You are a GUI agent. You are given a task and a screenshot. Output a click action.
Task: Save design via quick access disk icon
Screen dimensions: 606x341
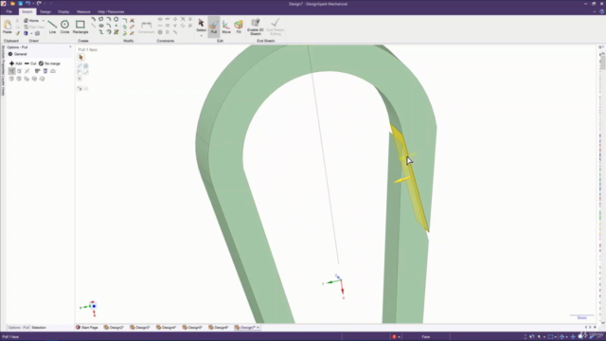point(20,4)
